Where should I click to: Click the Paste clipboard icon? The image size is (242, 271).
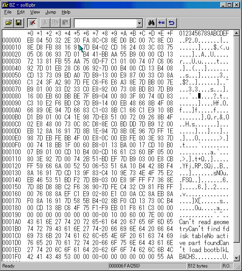tap(66, 23)
